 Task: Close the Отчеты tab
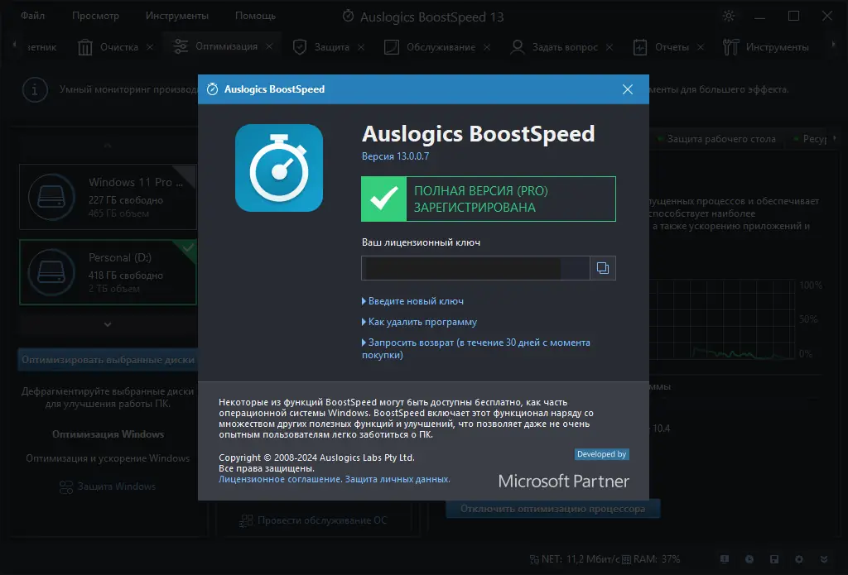701,47
